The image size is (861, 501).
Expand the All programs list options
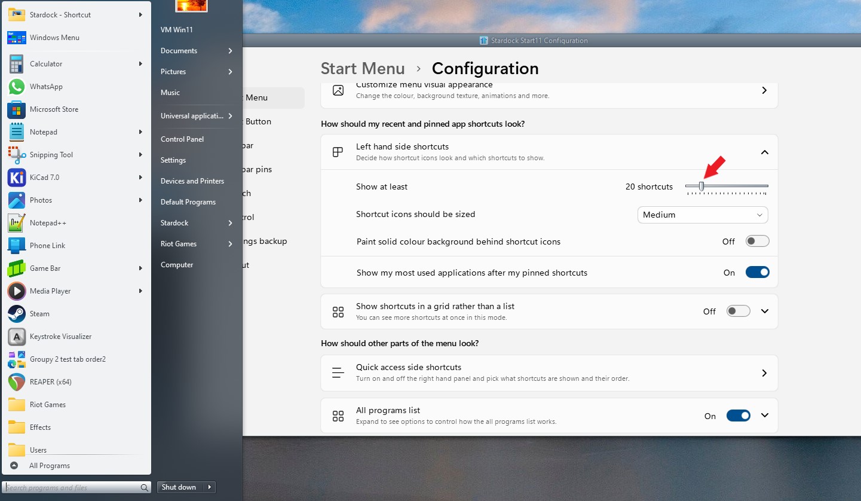pos(764,416)
